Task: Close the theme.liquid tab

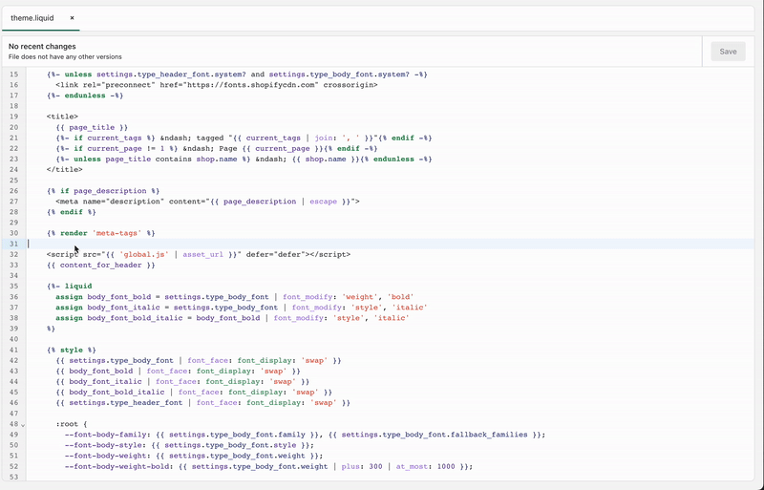Action: (72, 18)
